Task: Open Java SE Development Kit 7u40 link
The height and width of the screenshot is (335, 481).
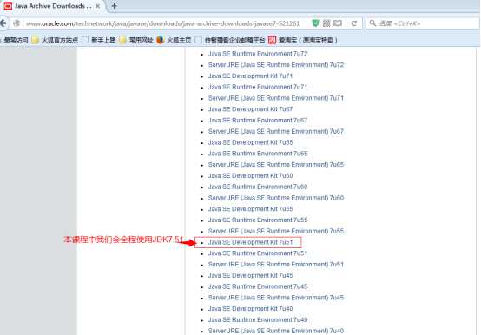Action: coord(250,309)
